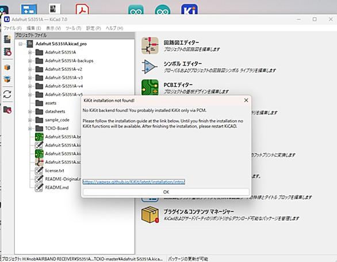Image resolution: width=337 pixels, height=262 pixels.
Task: Click first Arduino desktop icon
Action: (x=136, y=9)
